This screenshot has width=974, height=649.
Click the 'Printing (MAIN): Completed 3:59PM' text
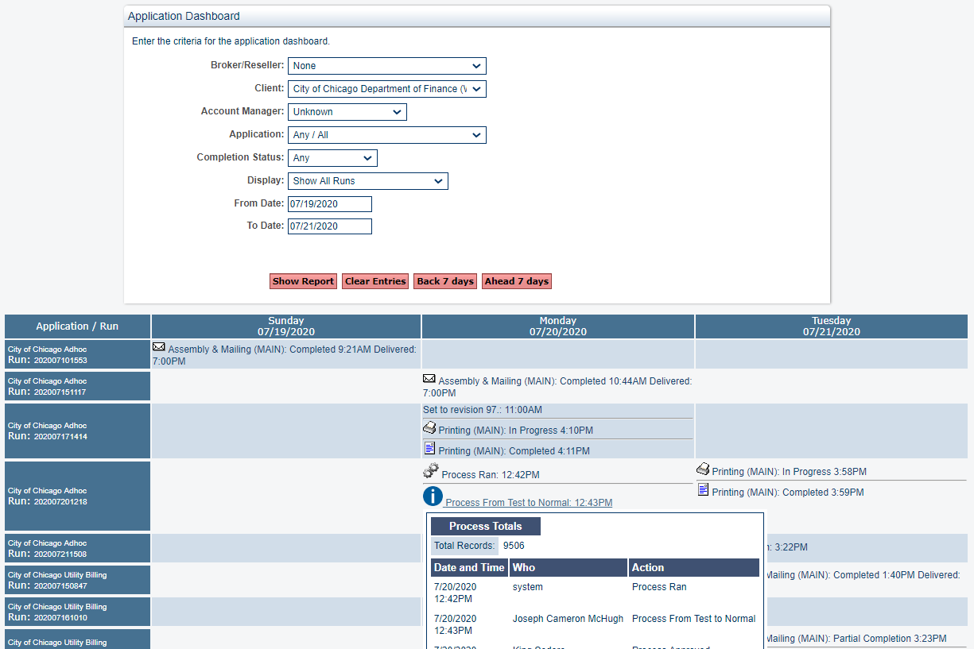(788, 493)
